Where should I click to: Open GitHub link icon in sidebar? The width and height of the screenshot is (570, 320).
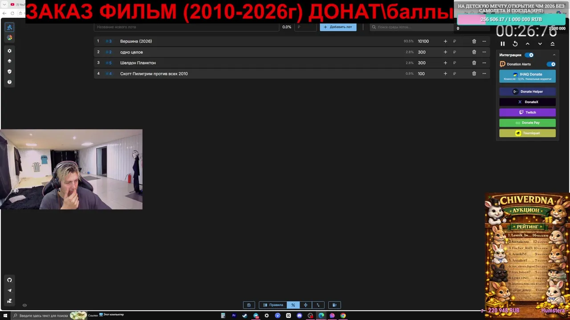pos(9,280)
